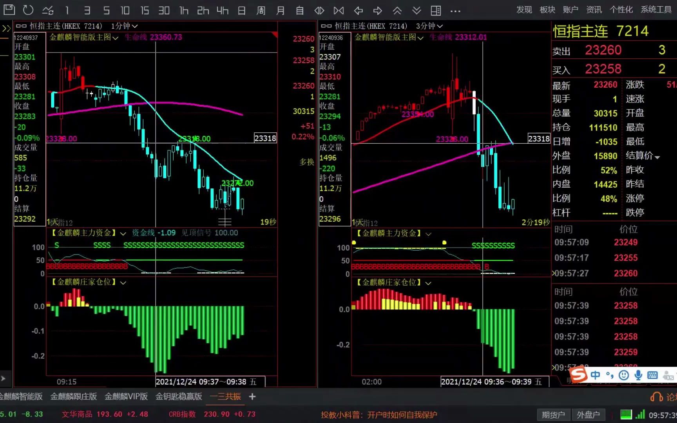The image size is (677, 423).
Task: Select the 2h period button
Action: click(x=203, y=10)
